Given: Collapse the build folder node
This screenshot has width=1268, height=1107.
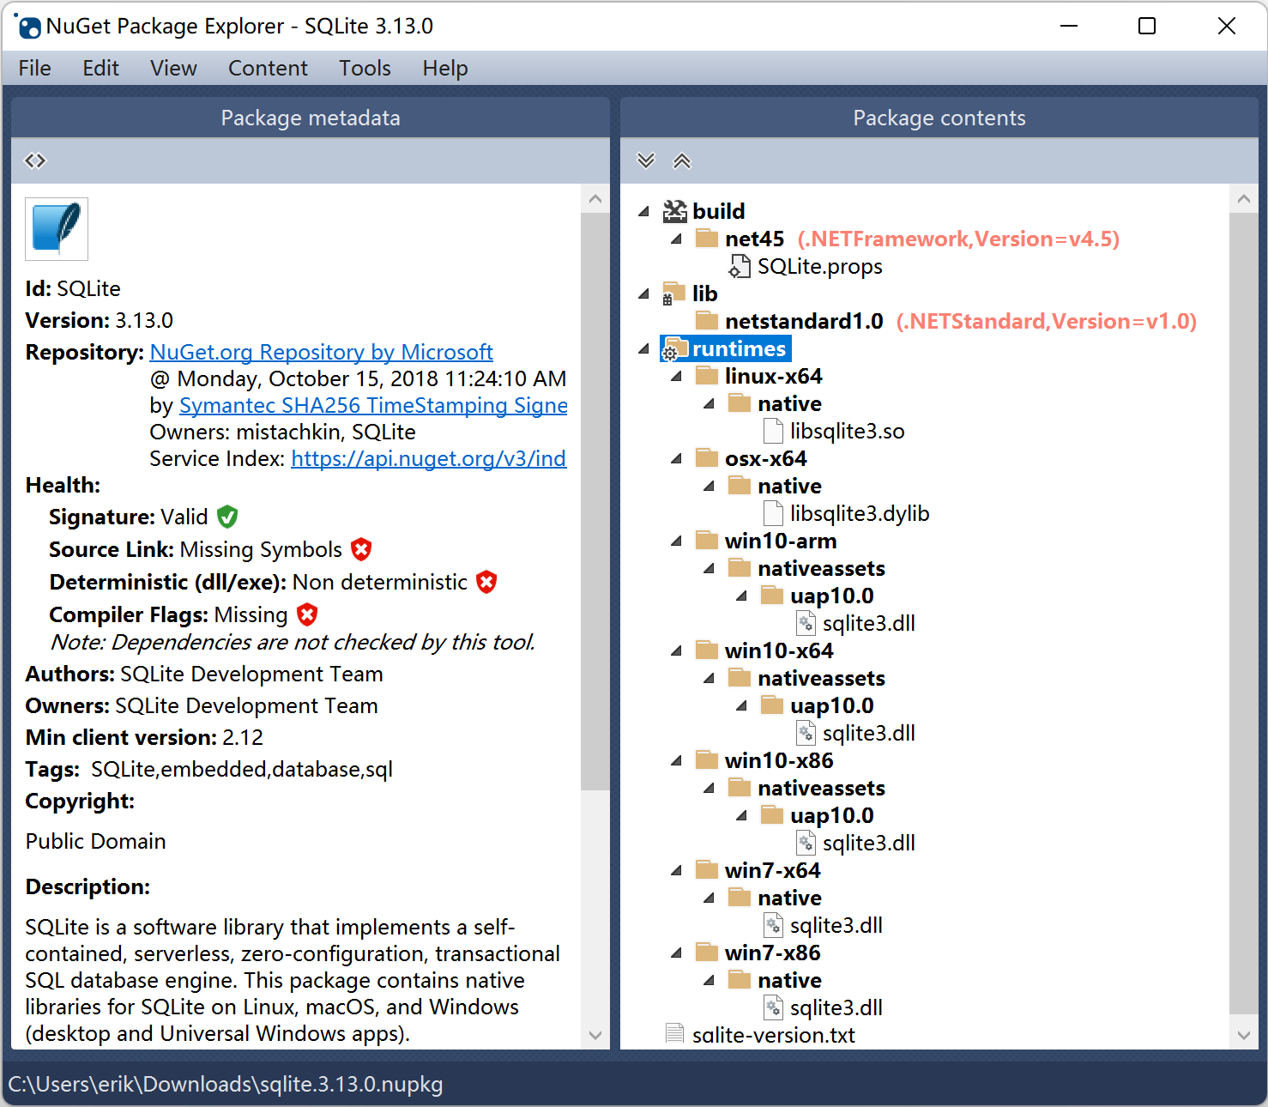Looking at the screenshot, I should coord(644,211).
